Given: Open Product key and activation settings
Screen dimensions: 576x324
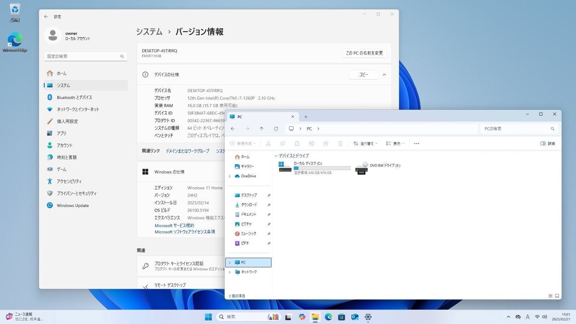Looking at the screenshot, I should point(181,266).
